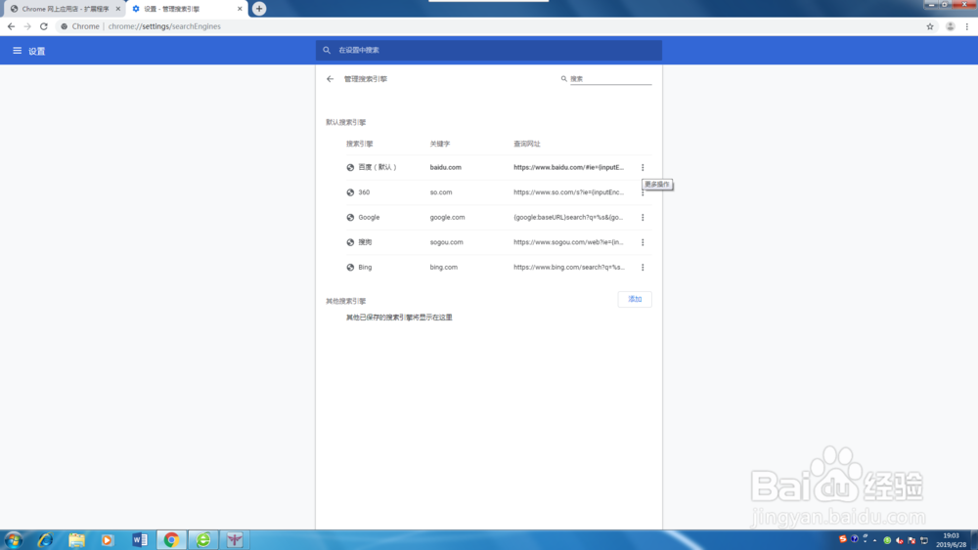The width and height of the screenshot is (978, 550).
Task: Click the globe icon beside 百度
Action: point(350,168)
